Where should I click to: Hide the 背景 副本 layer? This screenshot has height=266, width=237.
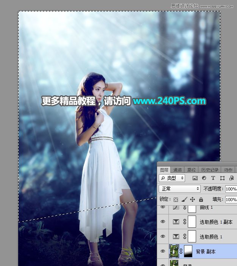pos(163,251)
